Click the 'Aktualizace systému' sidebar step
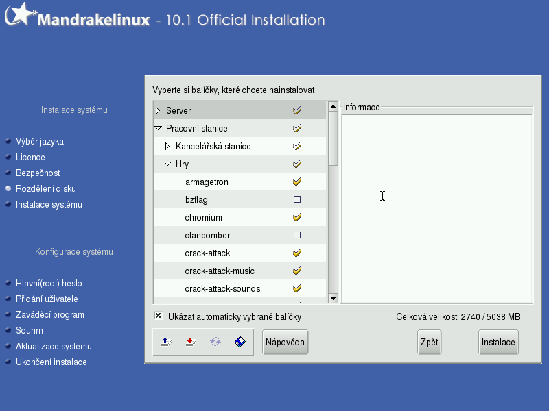Image resolution: width=549 pixels, height=411 pixels. 54,347
